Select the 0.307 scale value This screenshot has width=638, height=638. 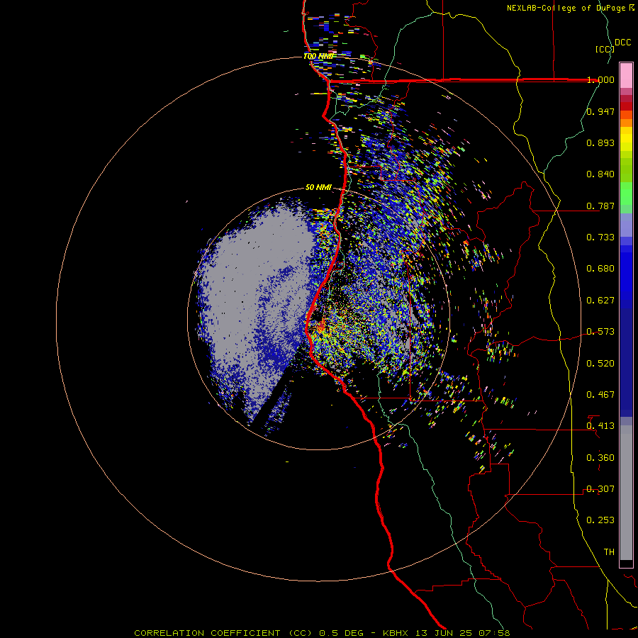600,489
